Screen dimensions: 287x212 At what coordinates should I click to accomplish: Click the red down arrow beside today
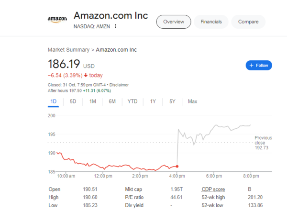coord(86,75)
